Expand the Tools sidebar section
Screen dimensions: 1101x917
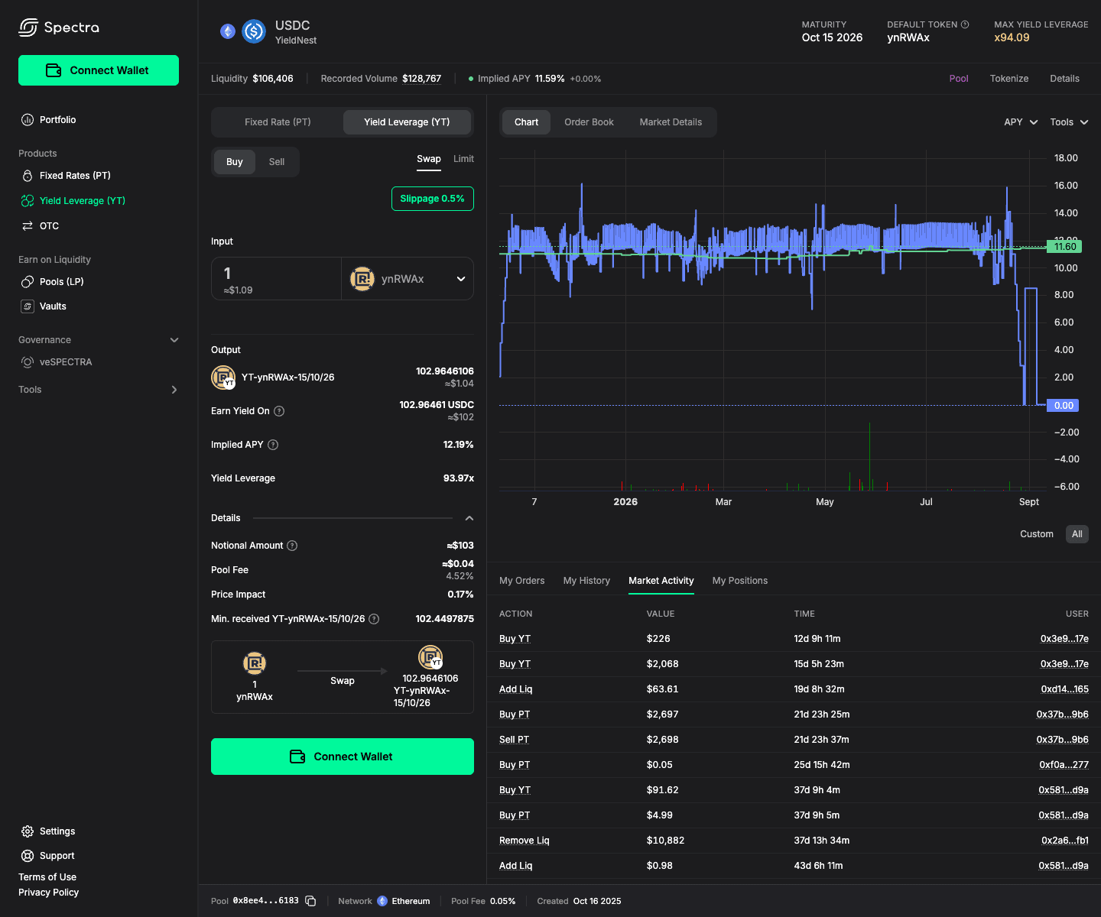(174, 390)
